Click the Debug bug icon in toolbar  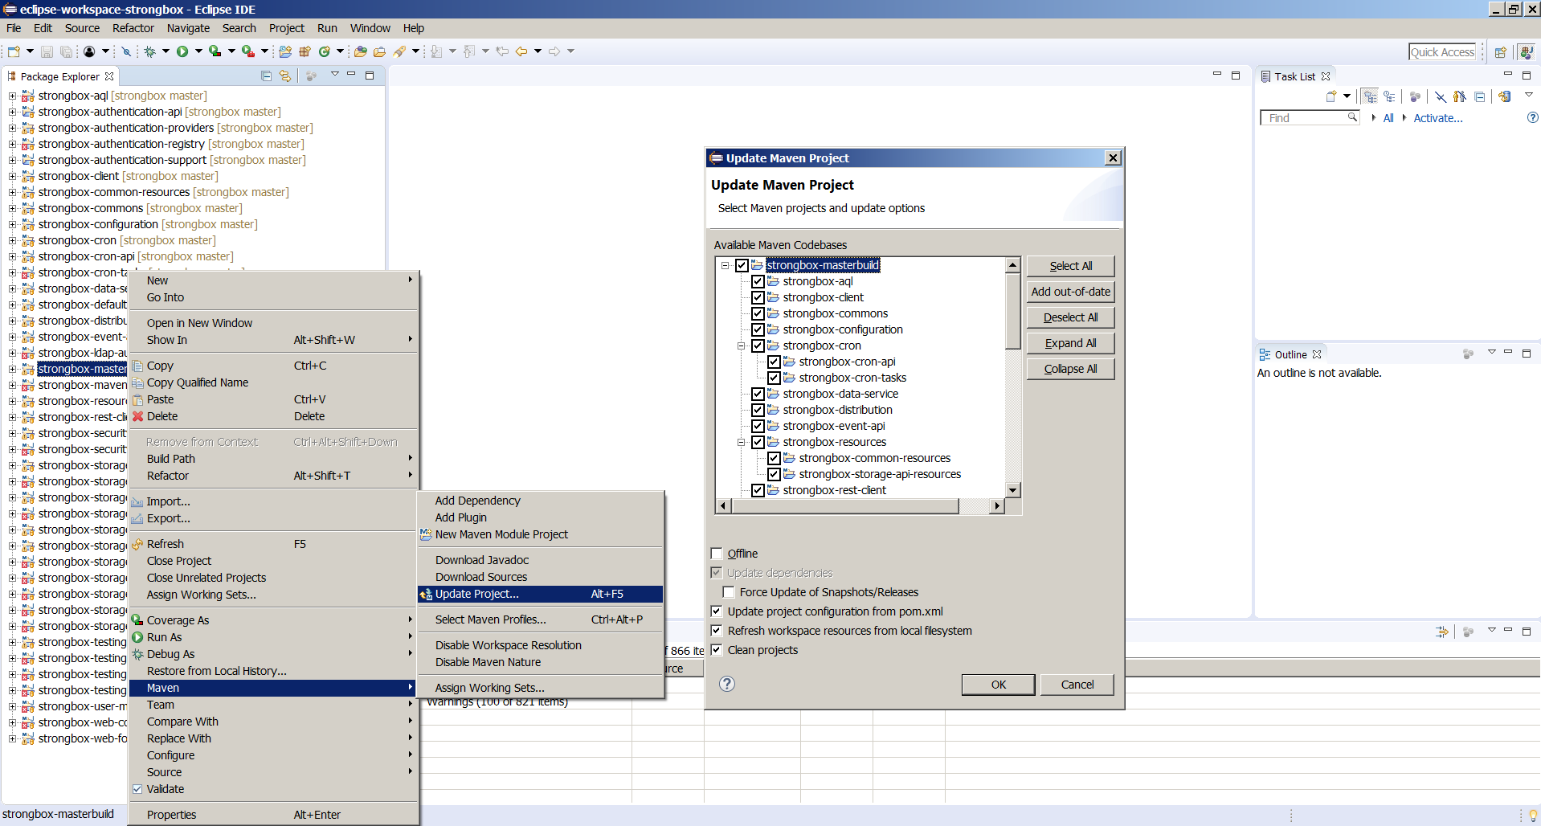(149, 51)
